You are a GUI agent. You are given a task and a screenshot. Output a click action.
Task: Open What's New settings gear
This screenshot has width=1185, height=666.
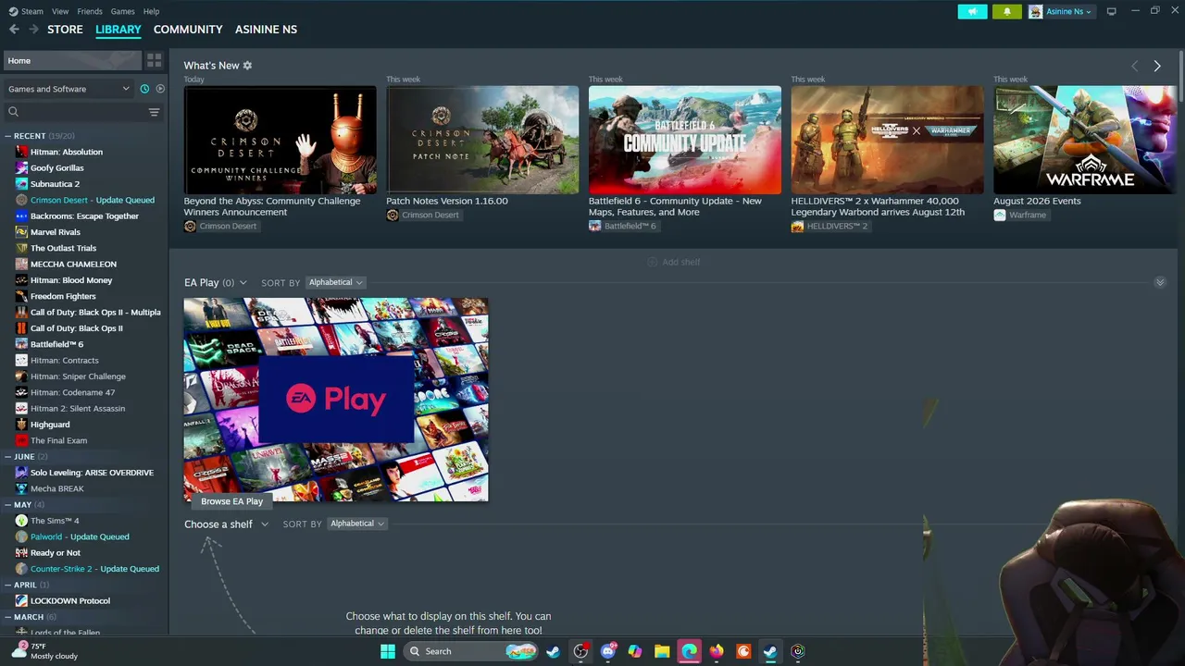247,66
